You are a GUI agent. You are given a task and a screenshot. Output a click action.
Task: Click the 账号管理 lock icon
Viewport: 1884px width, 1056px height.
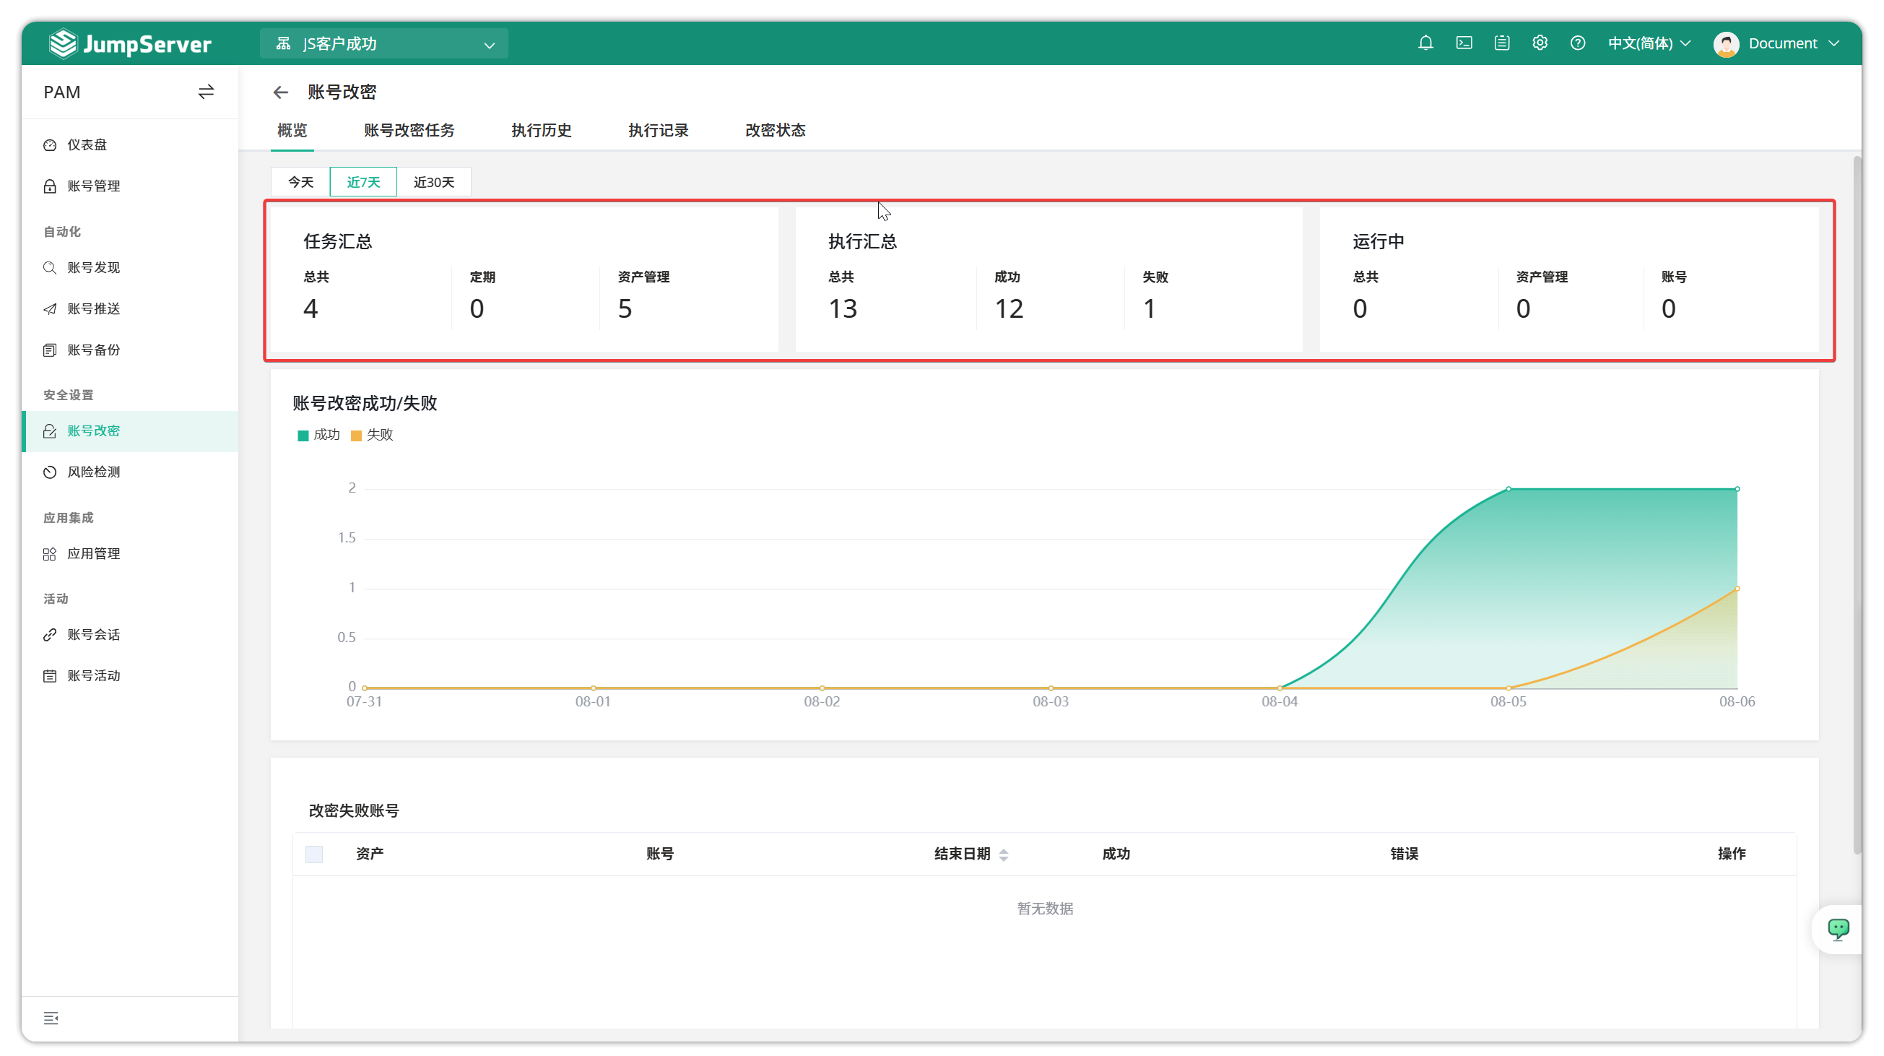pyautogui.click(x=50, y=186)
